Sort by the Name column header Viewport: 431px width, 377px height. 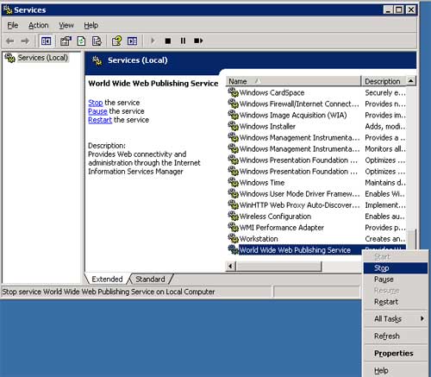293,81
